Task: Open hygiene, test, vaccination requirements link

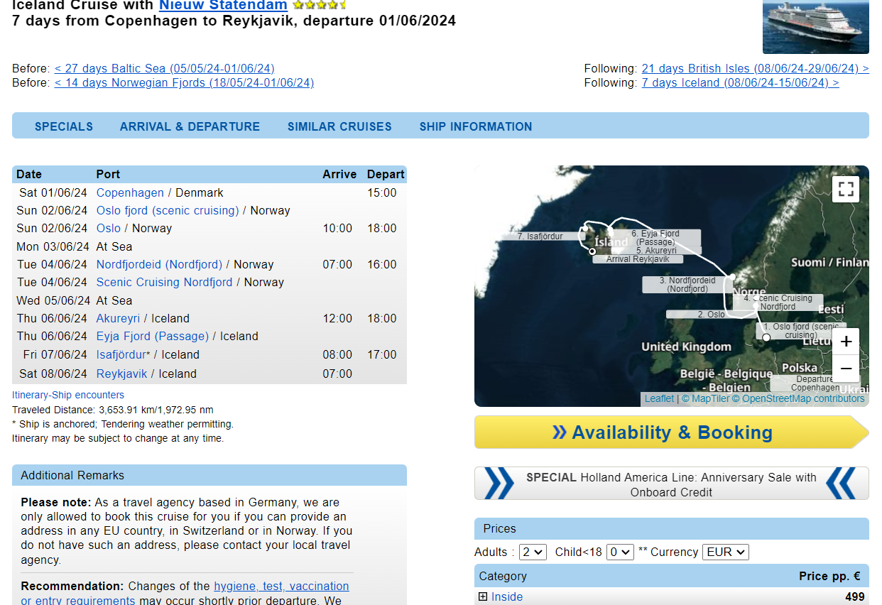Action: (x=281, y=586)
